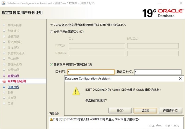This screenshot has width=185, height=129.
Task: Click the 存储选项 step
Action: [13, 48]
